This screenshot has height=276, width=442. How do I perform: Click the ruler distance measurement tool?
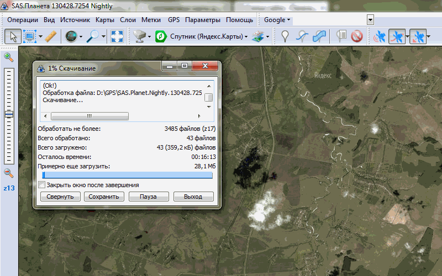tap(51, 36)
